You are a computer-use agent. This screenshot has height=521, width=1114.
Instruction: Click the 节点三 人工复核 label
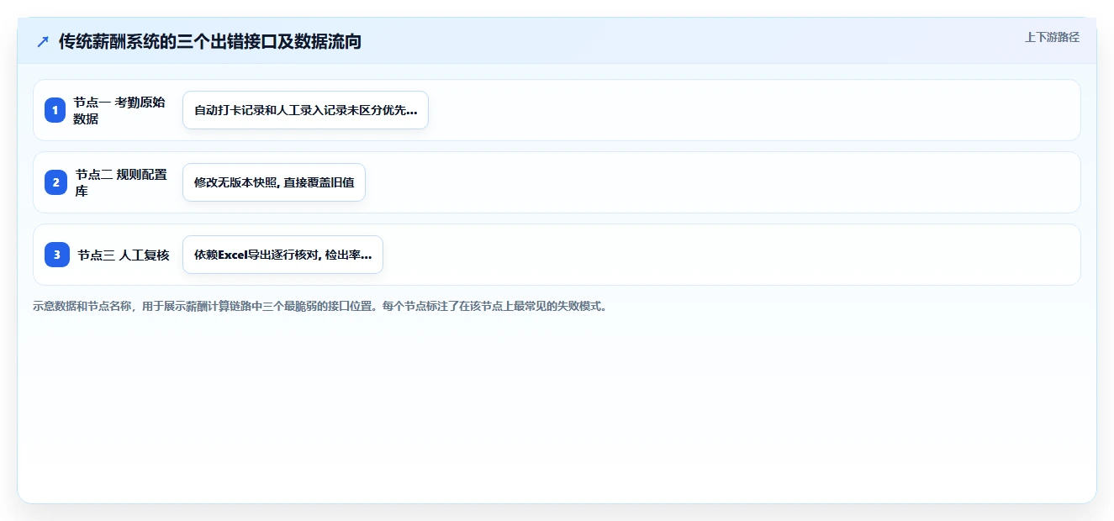click(x=124, y=255)
